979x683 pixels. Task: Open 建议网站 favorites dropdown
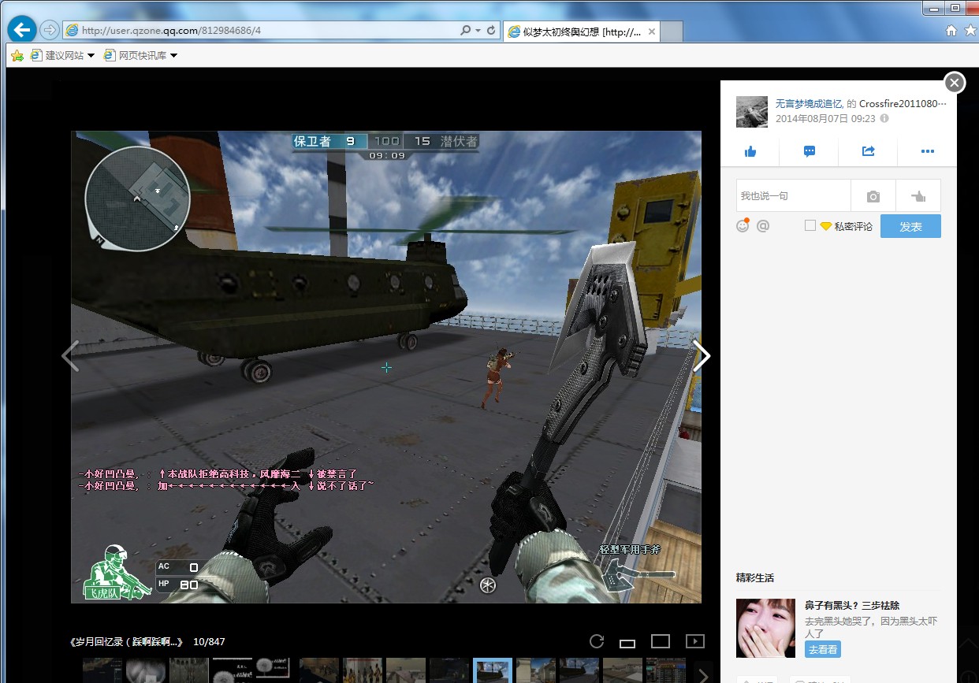[x=62, y=55]
